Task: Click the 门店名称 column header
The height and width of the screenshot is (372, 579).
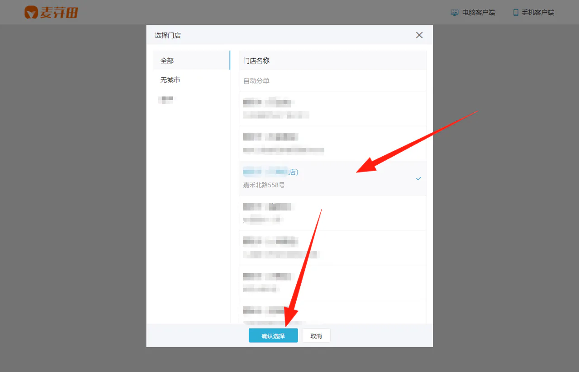Action: click(x=256, y=60)
